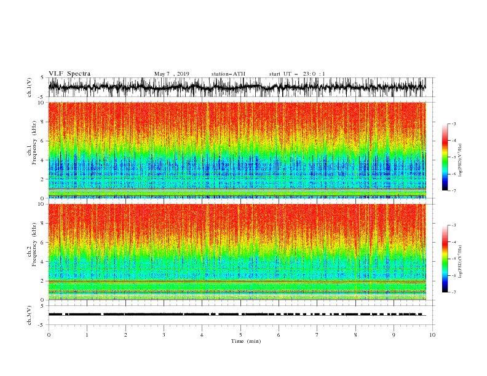487x376 pixels.
Task: Click the 'start UT = 23:0 :1' label
Action: [x=297, y=74]
